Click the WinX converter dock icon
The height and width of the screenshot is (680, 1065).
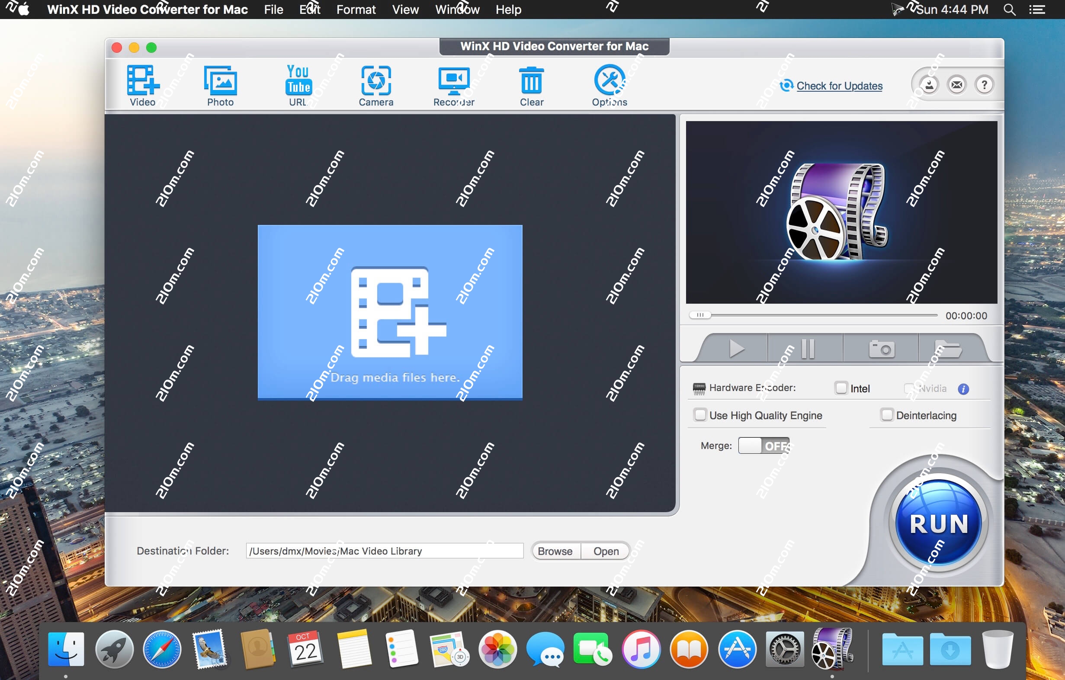click(x=833, y=649)
